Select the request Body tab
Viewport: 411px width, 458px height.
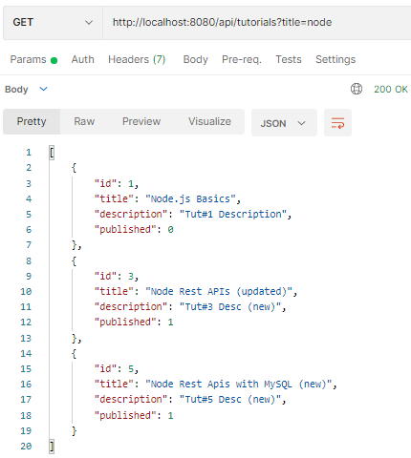pyautogui.click(x=195, y=59)
